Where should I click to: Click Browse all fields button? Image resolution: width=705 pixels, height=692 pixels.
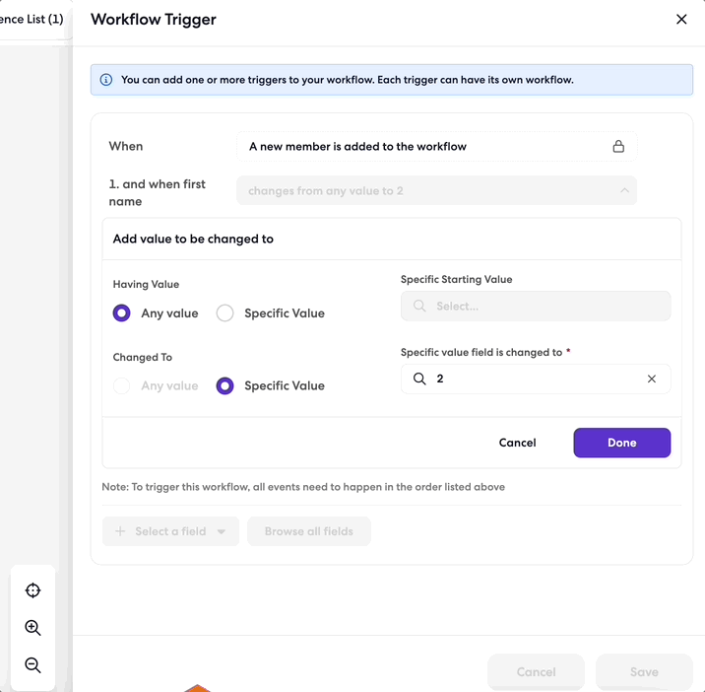(x=309, y=531)
